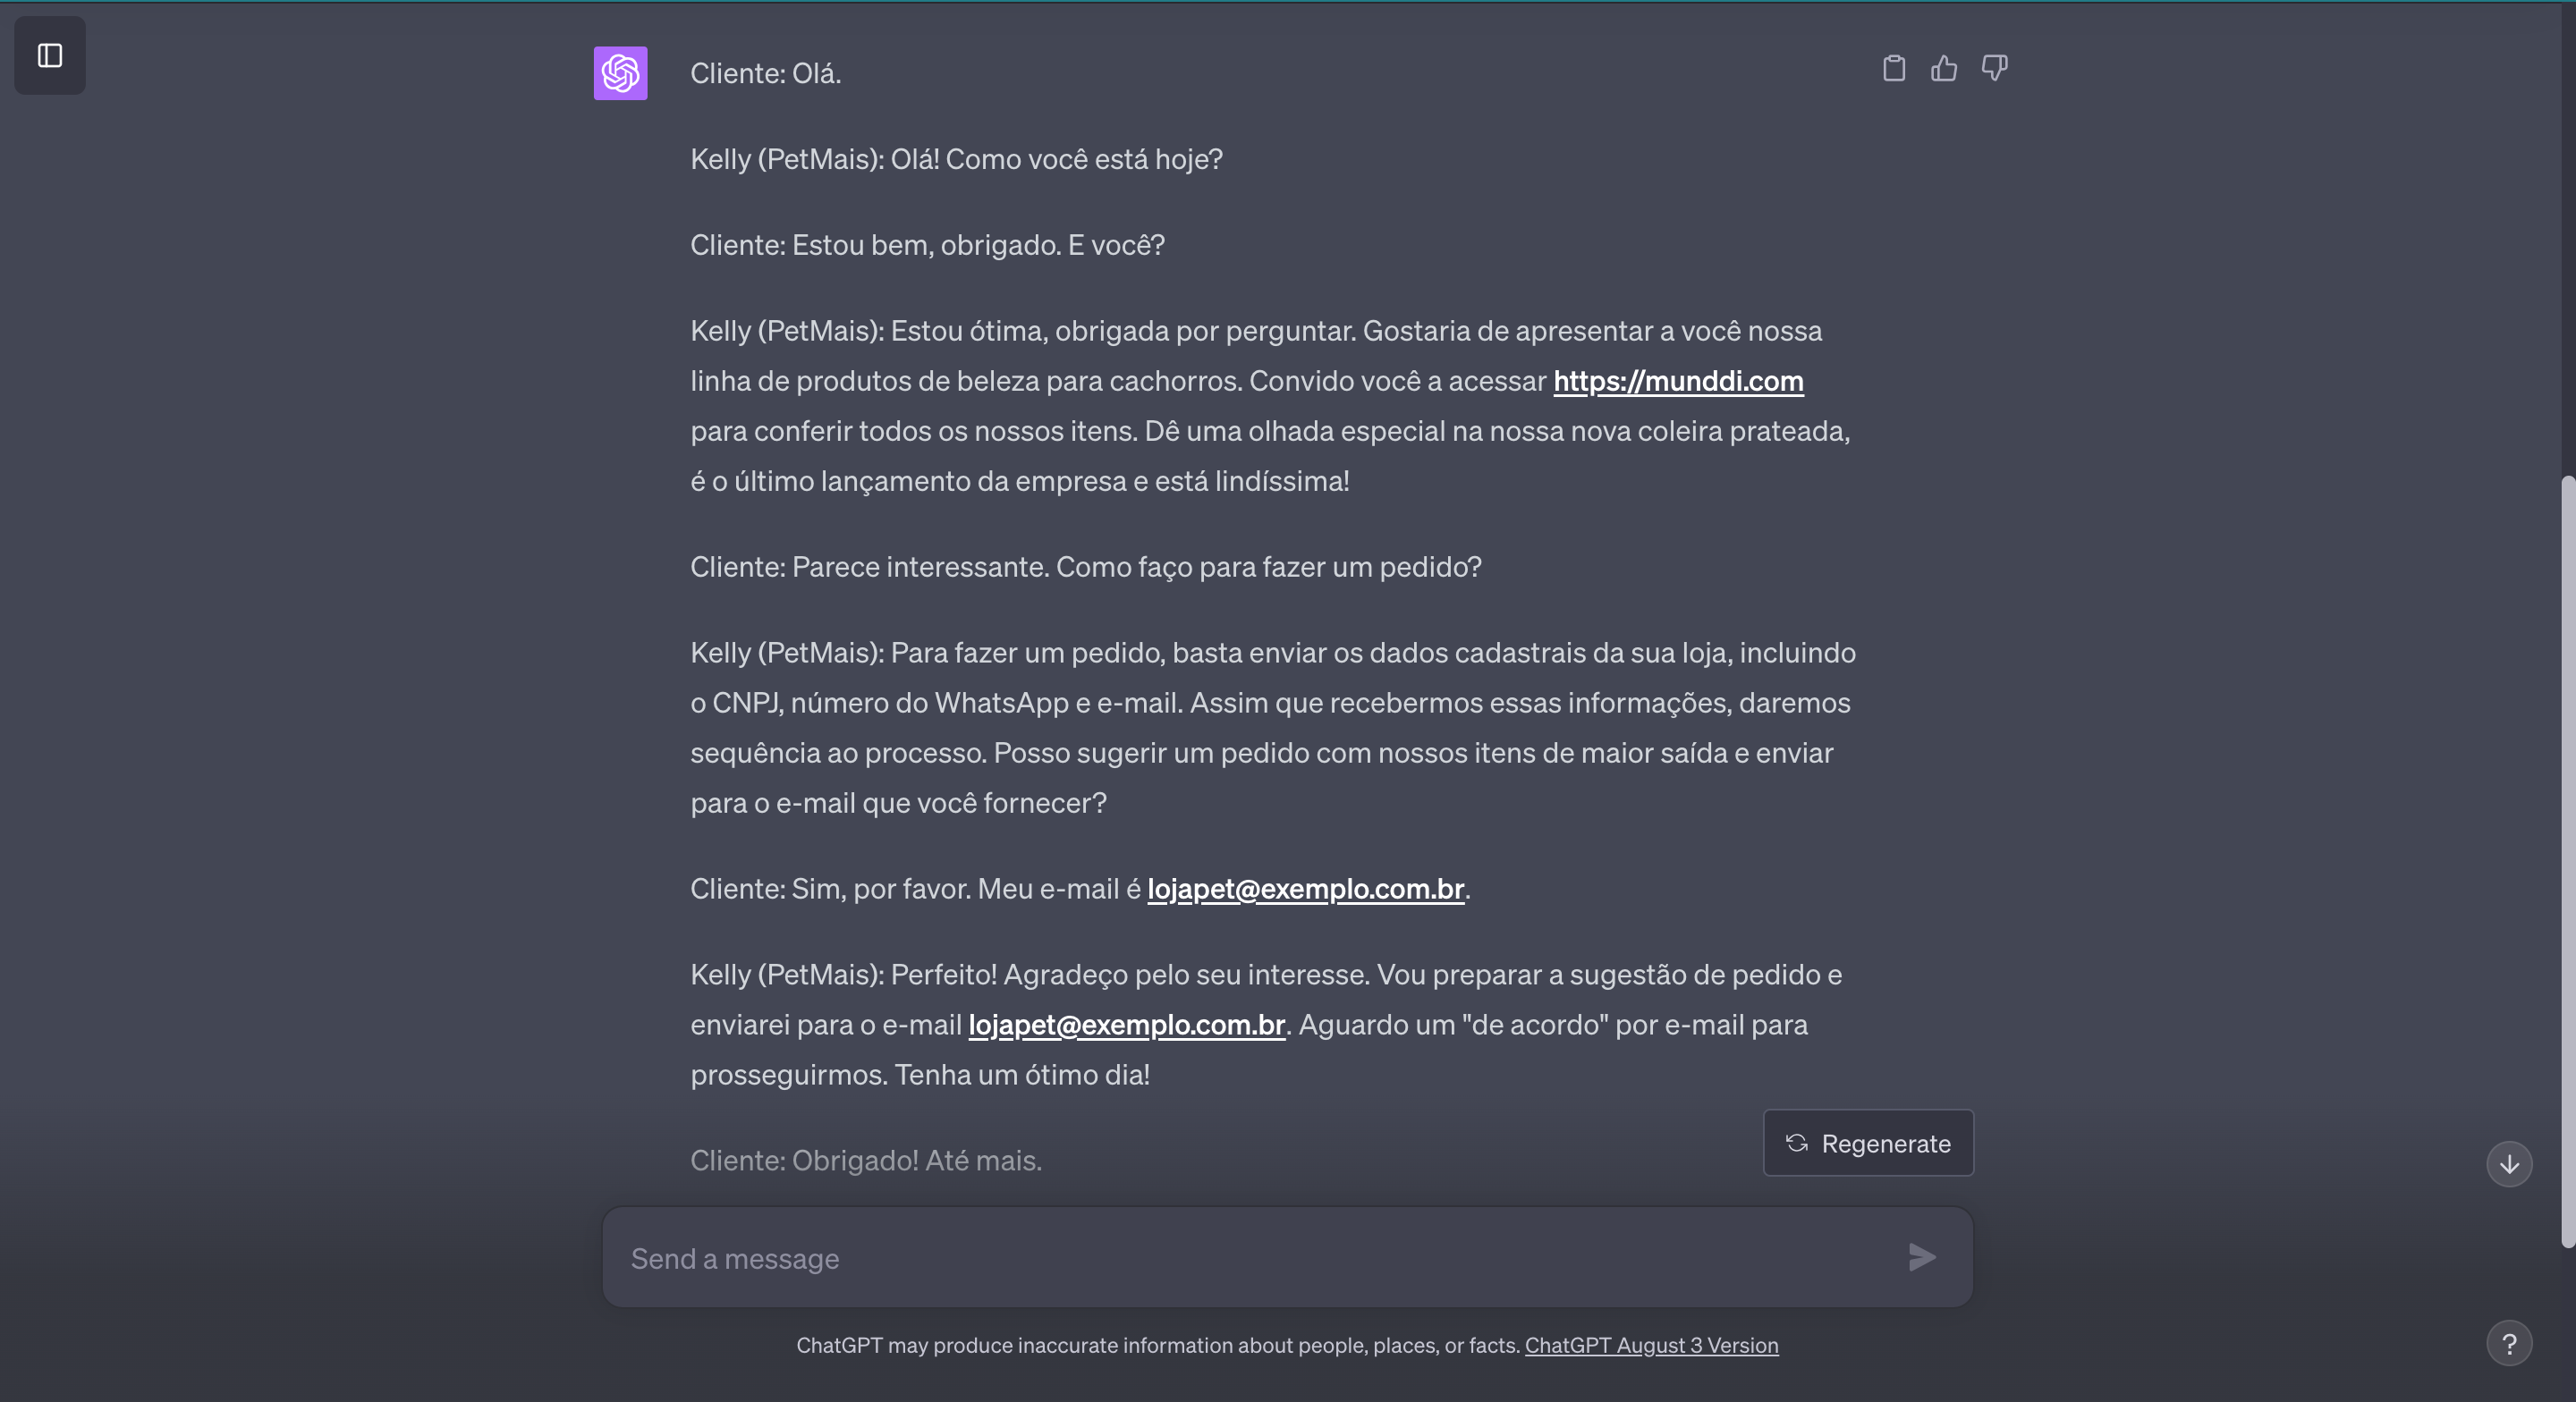Click the "Cliente: Olá." message line
Screen dimensions: 2576x1402
point(765,74)
